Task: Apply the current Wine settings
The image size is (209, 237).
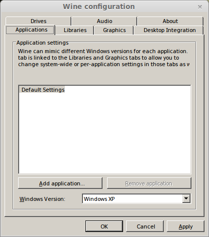Action: coord(185,226)
